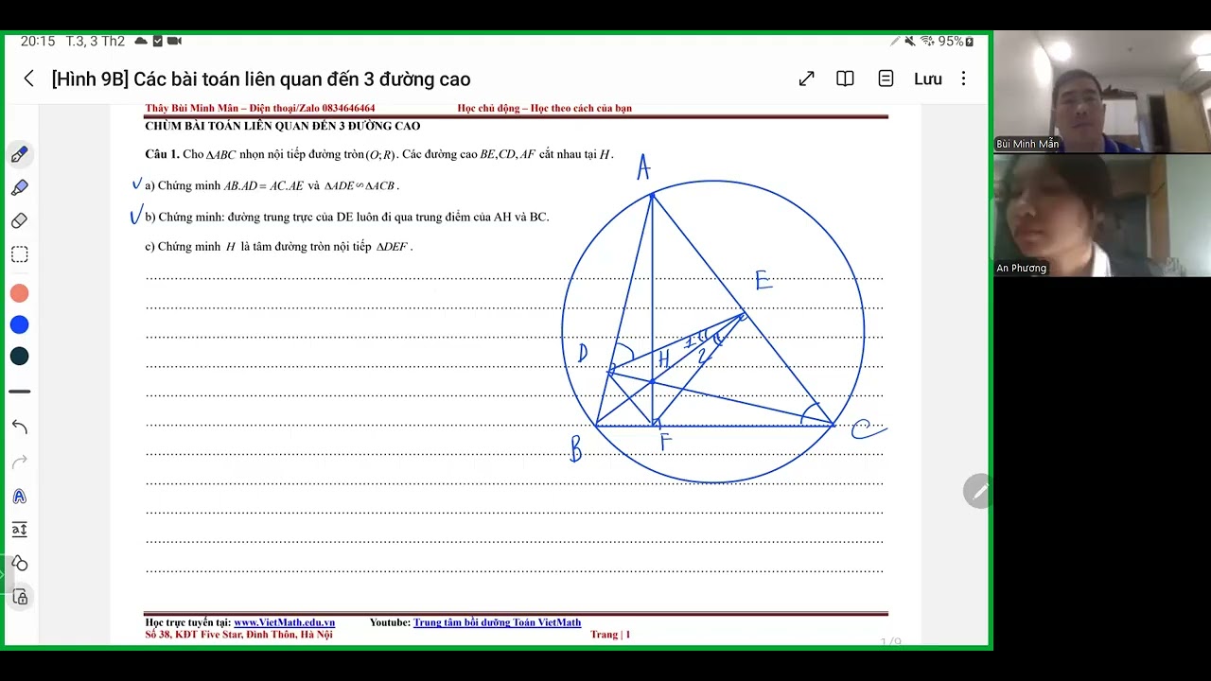Click the clock reading 20:15
The width and height of the screenshot is (1211, 681).
pyautogui.click(x=38, y=42)
